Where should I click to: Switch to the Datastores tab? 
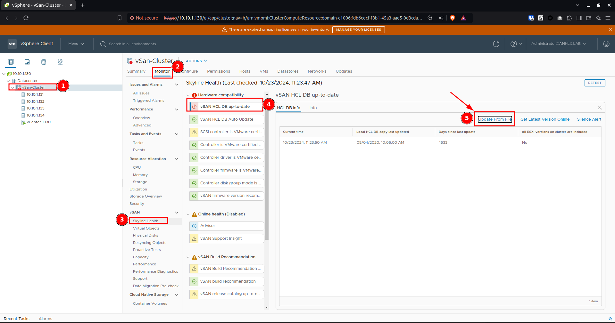(x=288, y=71)
